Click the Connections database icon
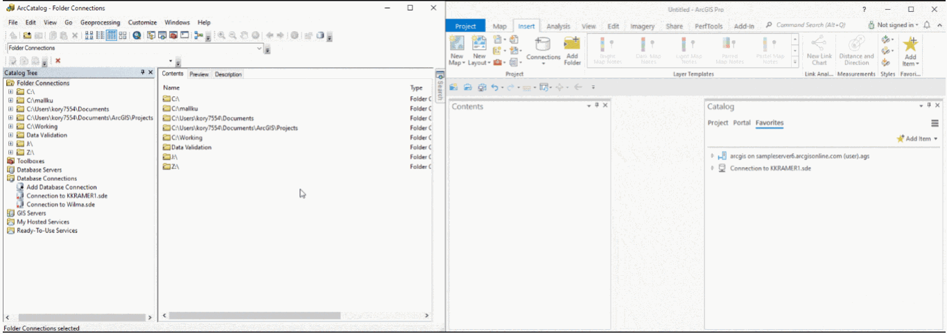947x334 pixels. (543, 50)
